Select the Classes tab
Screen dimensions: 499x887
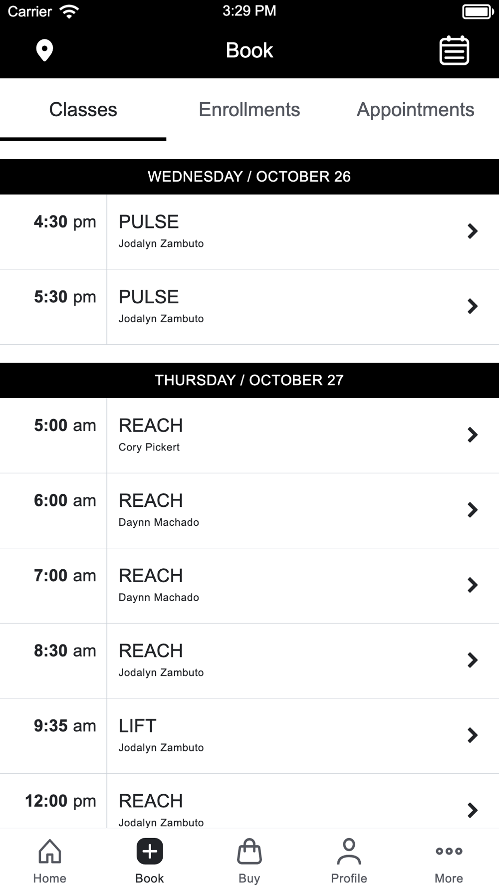point(83,110)
